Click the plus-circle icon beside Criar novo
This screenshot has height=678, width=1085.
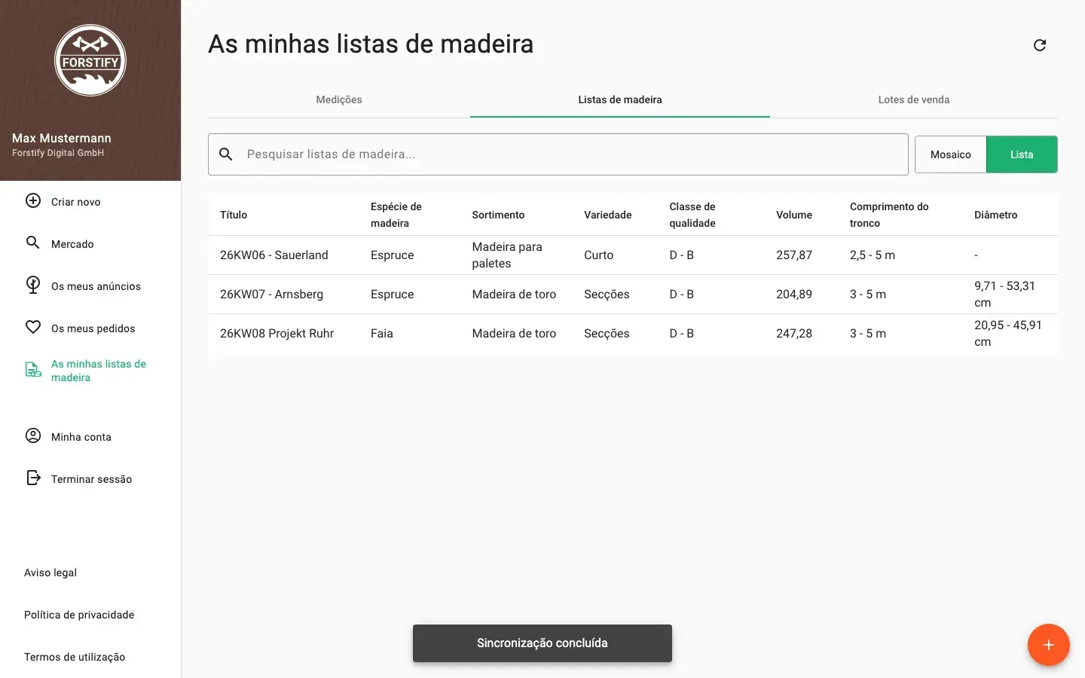tap(33, 200)
